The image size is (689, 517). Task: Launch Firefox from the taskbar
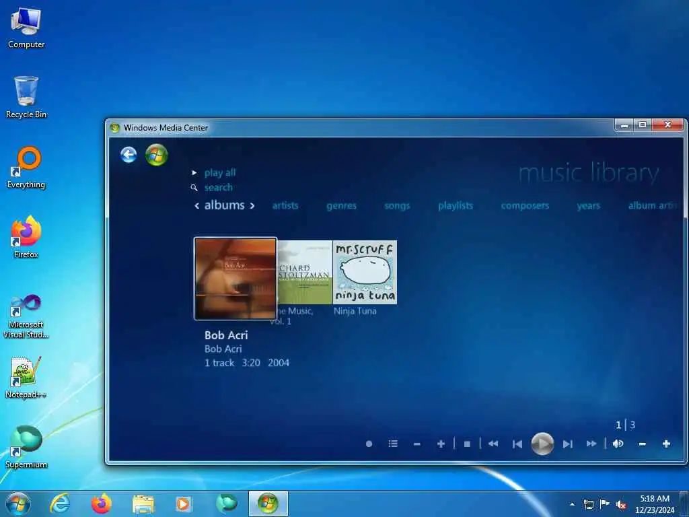click(x=101, y=504)
